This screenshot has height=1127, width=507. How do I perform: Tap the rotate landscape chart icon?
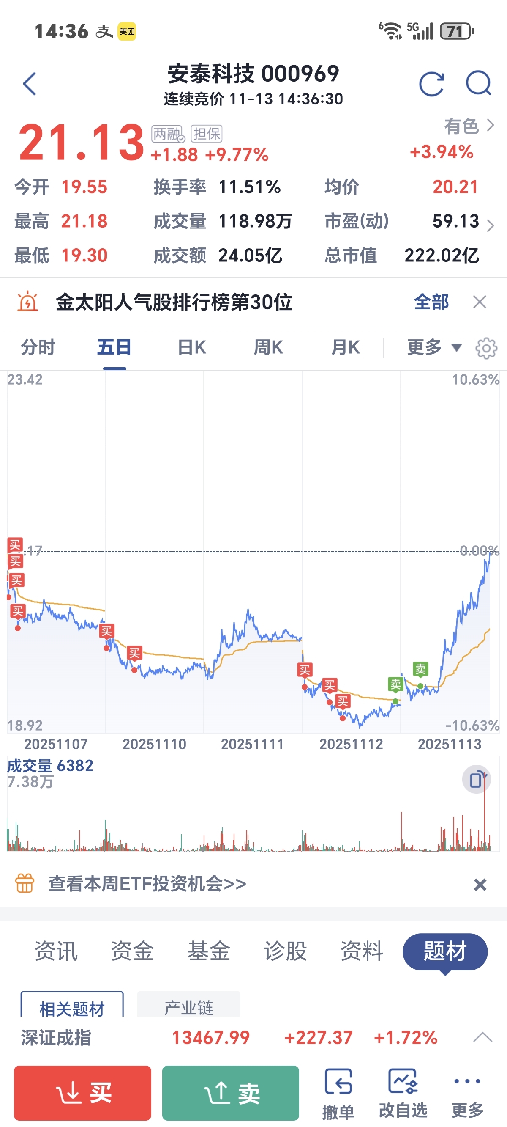[477, 779]
